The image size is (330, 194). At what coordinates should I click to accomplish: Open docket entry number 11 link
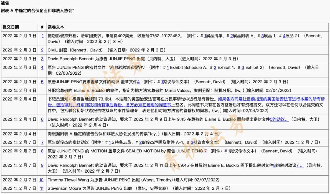point(42,188)
